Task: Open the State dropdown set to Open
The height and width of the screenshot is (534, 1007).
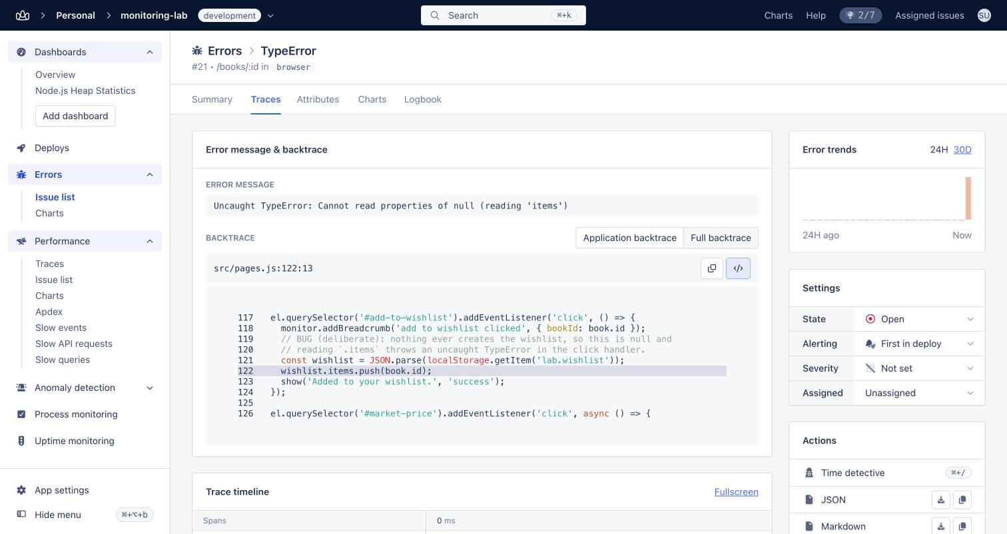Action: click(x=919, y=319)
